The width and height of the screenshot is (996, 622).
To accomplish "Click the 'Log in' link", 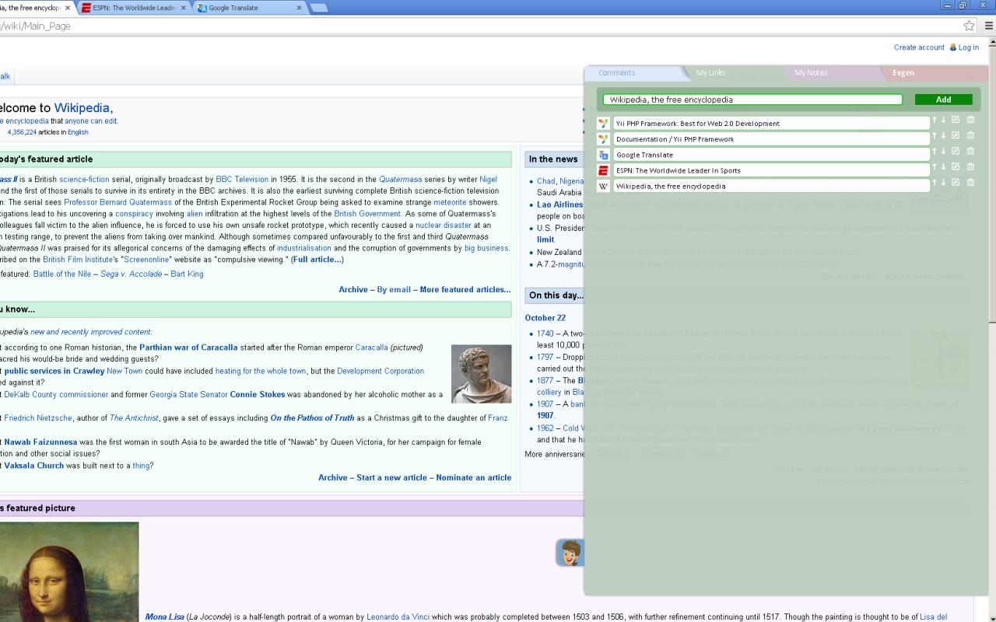I will tap(969, 47).
